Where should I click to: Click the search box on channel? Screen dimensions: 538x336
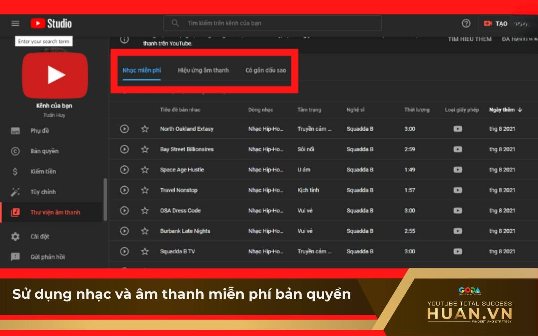pos(272,23)
